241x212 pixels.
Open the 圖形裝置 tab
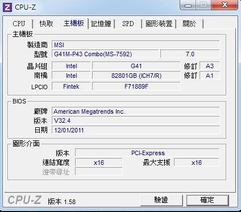(x=159, y=24)
